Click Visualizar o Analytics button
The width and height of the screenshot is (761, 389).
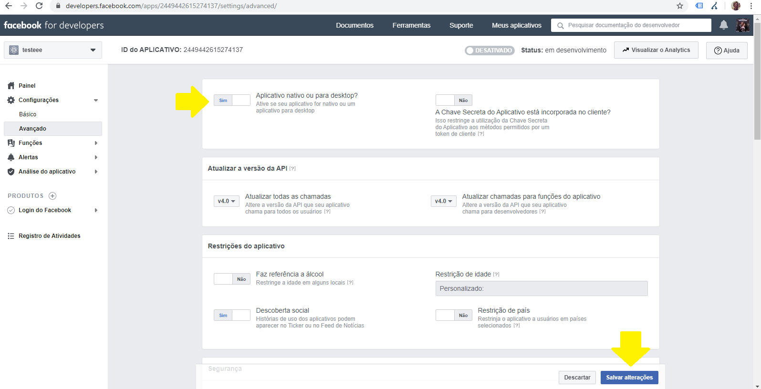point(656,50)
